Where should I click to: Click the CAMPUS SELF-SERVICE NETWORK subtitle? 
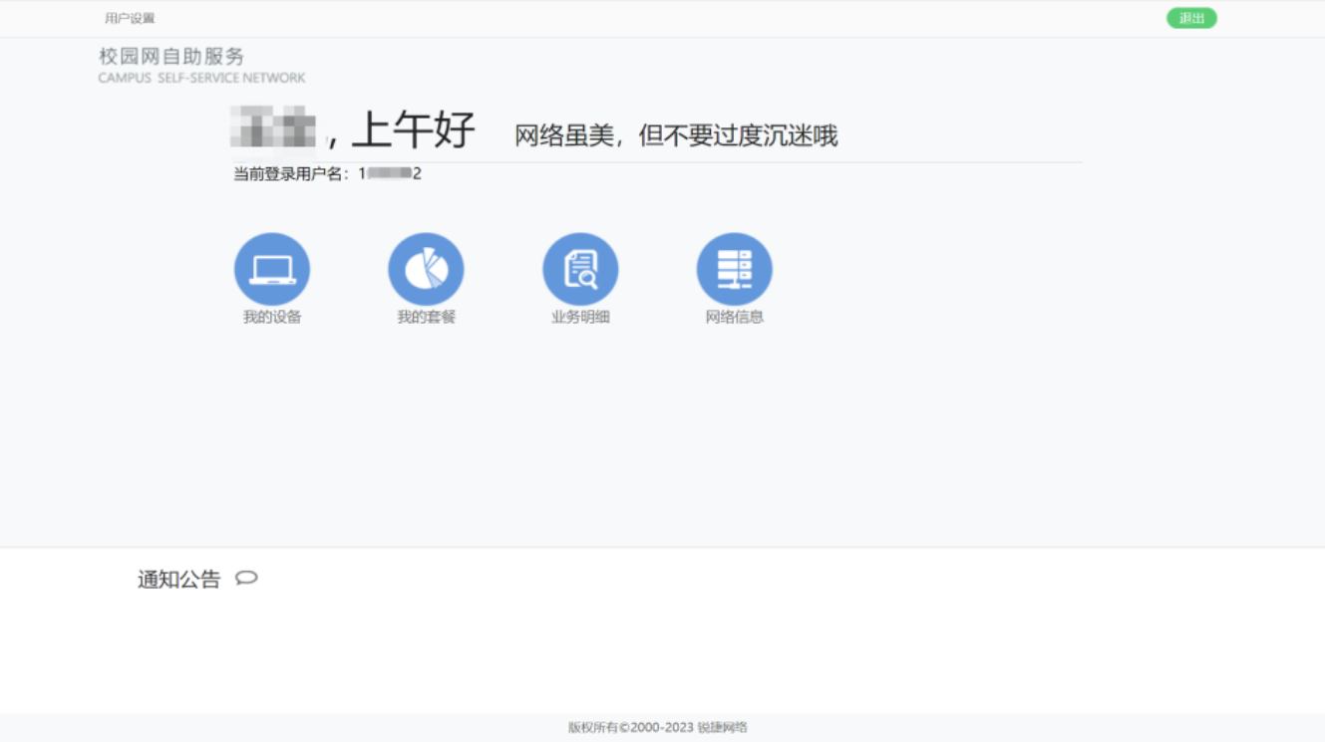[201, 78]
